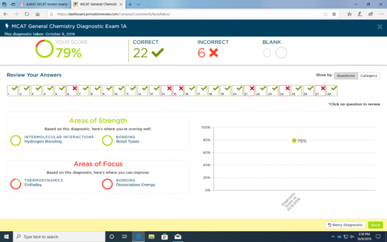Review question 10 answer box
Screen dimensions: 387x242
tap(119, 91)
